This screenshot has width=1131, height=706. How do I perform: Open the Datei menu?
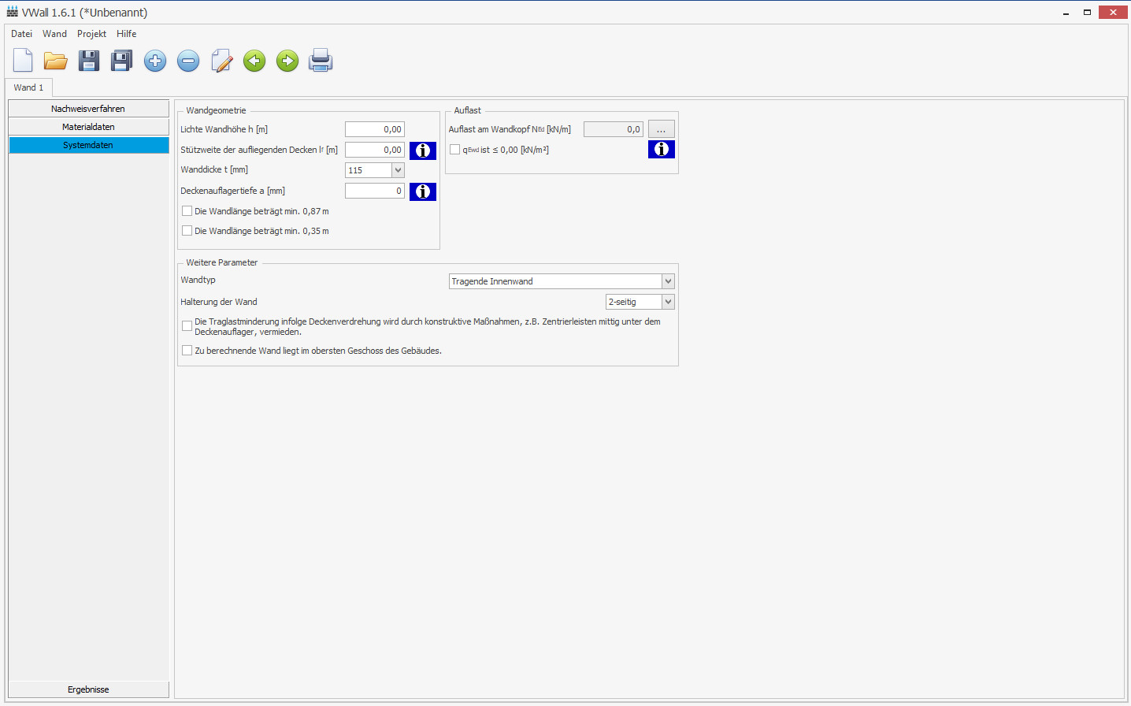[22, 34]
